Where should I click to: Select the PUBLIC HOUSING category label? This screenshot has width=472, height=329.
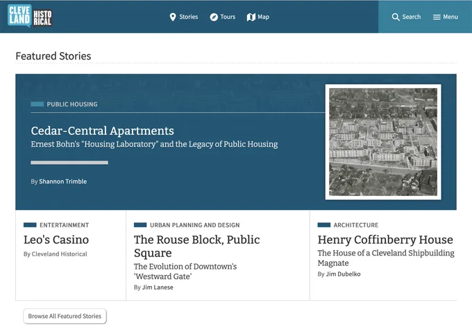tap(72, 105)
